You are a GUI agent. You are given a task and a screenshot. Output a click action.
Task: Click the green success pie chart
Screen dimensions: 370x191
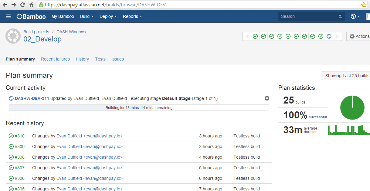pos(352,107)
